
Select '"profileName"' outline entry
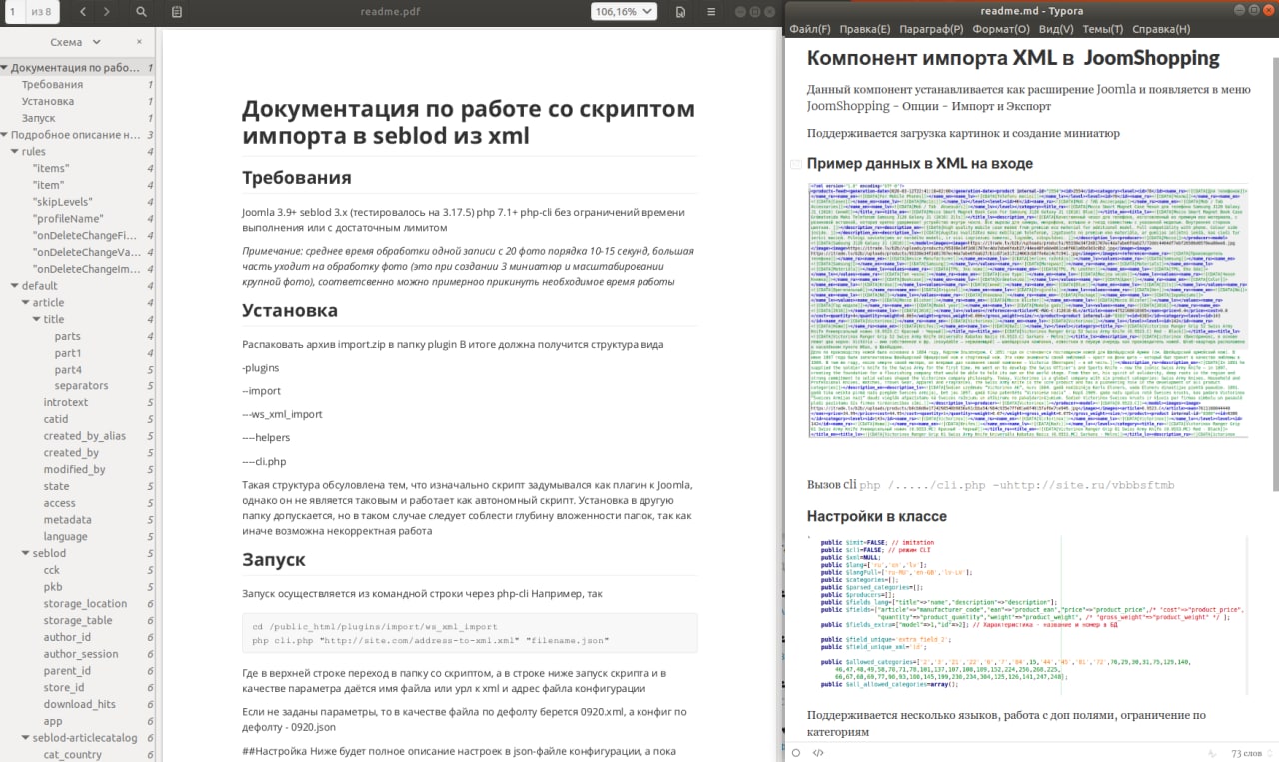pyautogui.click(x=68, y=219)
